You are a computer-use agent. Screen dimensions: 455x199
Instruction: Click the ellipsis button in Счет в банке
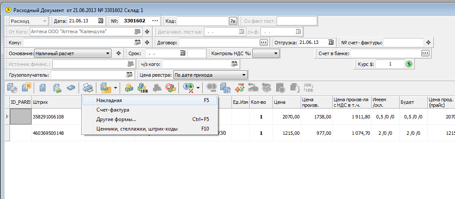pyautogui.click(x=425, y=53)
